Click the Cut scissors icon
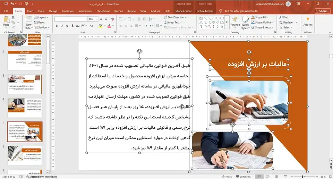The width and height of the screenshot is (333, 179). [13, 17]
